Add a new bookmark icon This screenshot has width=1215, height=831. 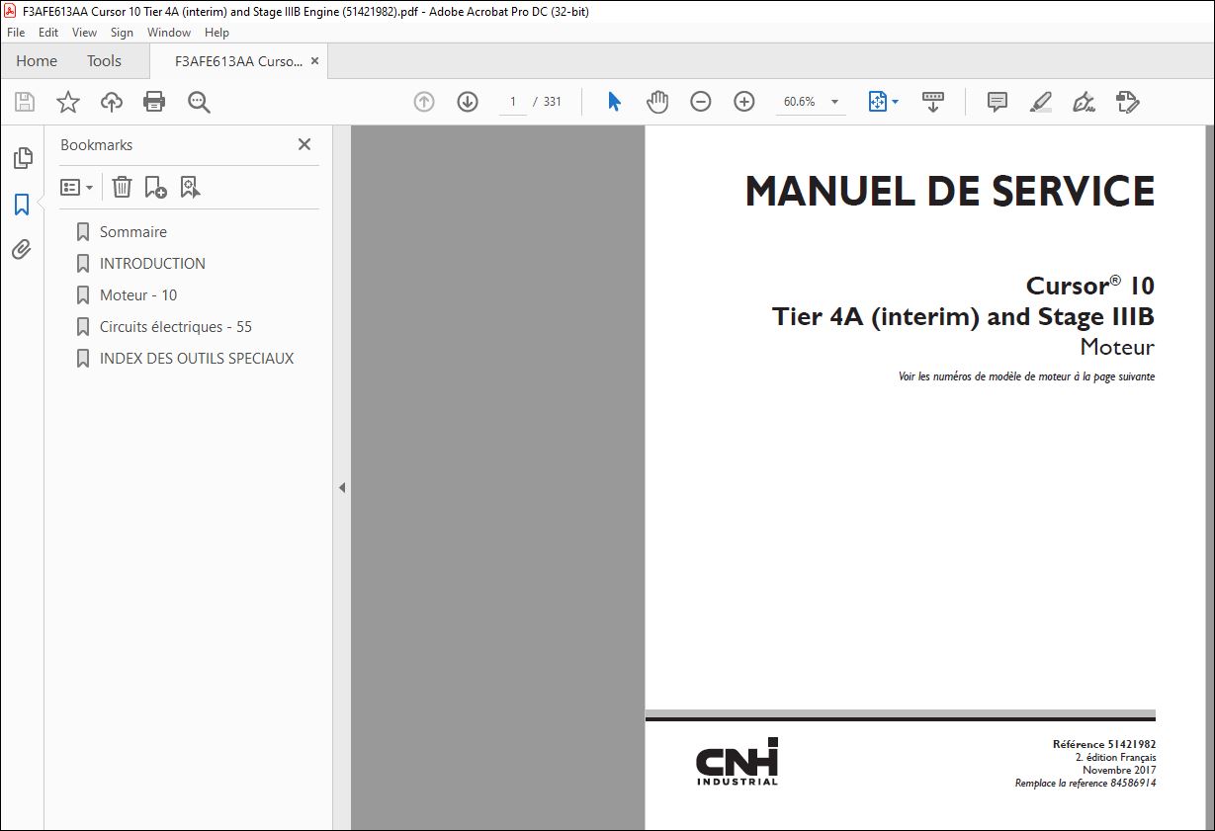point(155,187)
